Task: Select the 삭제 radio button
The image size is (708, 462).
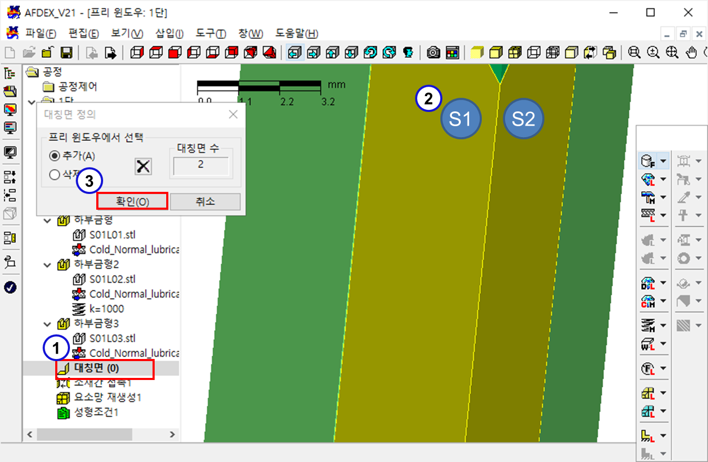Action: [54, 175]
